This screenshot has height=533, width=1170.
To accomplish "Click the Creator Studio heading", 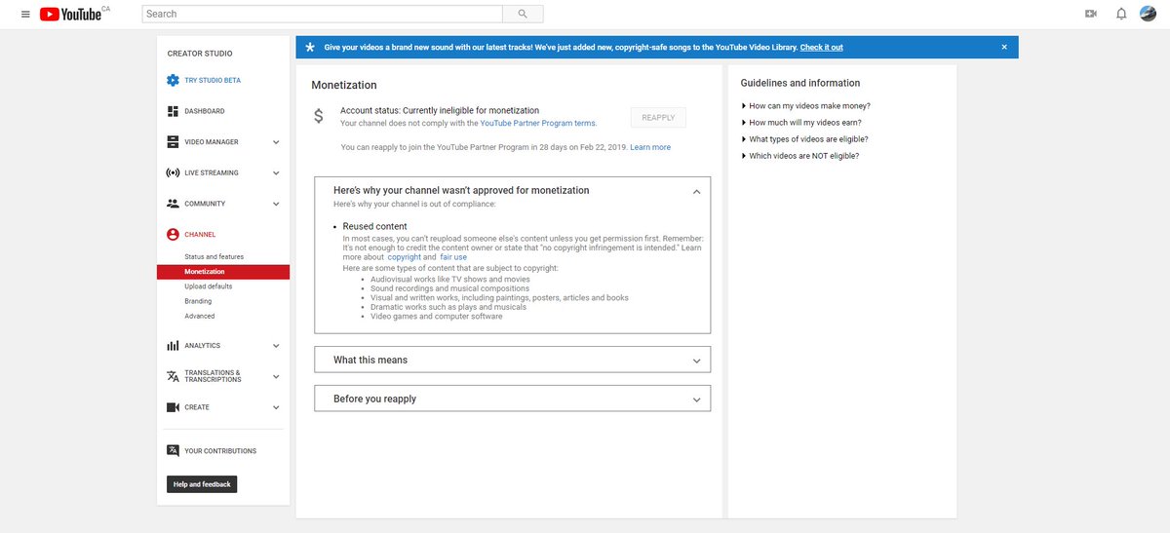I will (x=200, y=54).
